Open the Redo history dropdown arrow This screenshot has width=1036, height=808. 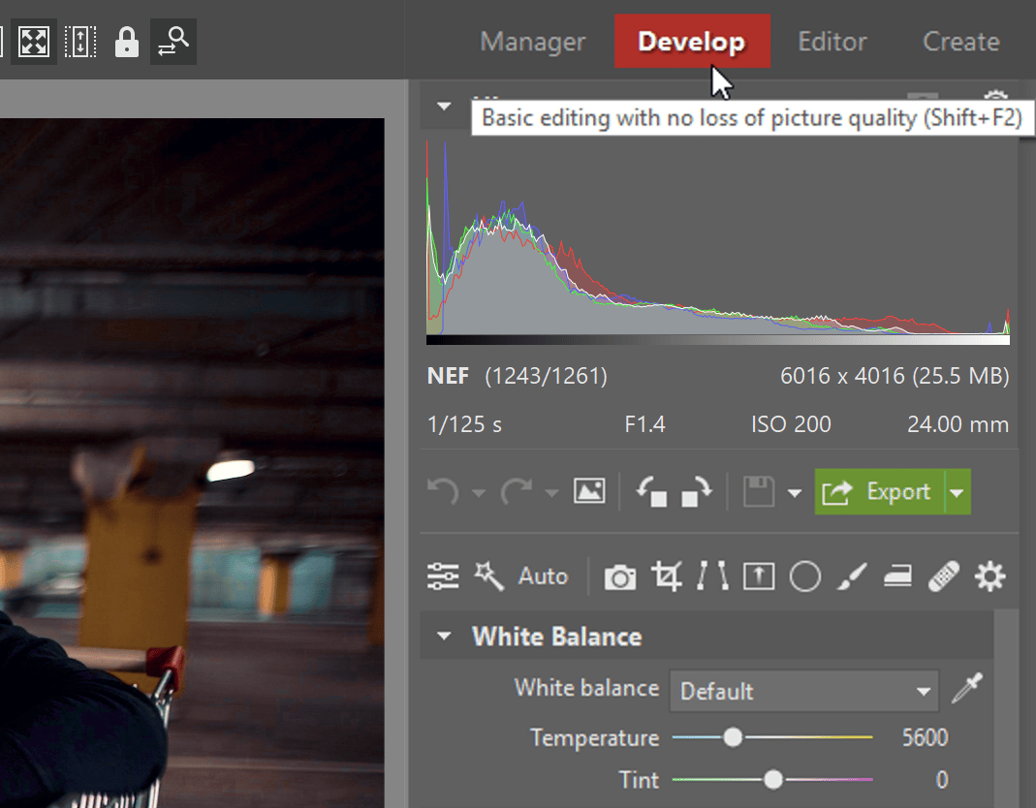tap(551, 493)
